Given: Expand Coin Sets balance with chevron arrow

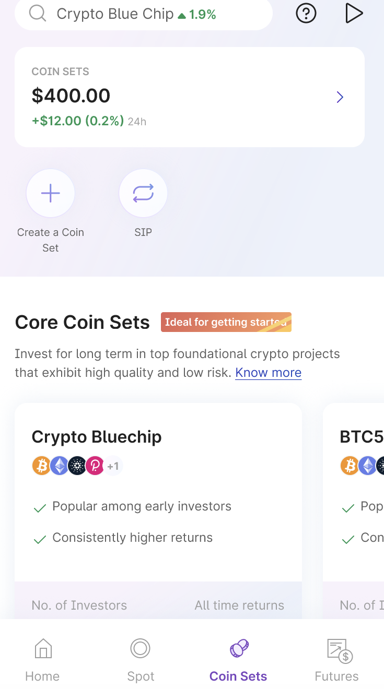Looking at the screenshot, I should (340, 97).
